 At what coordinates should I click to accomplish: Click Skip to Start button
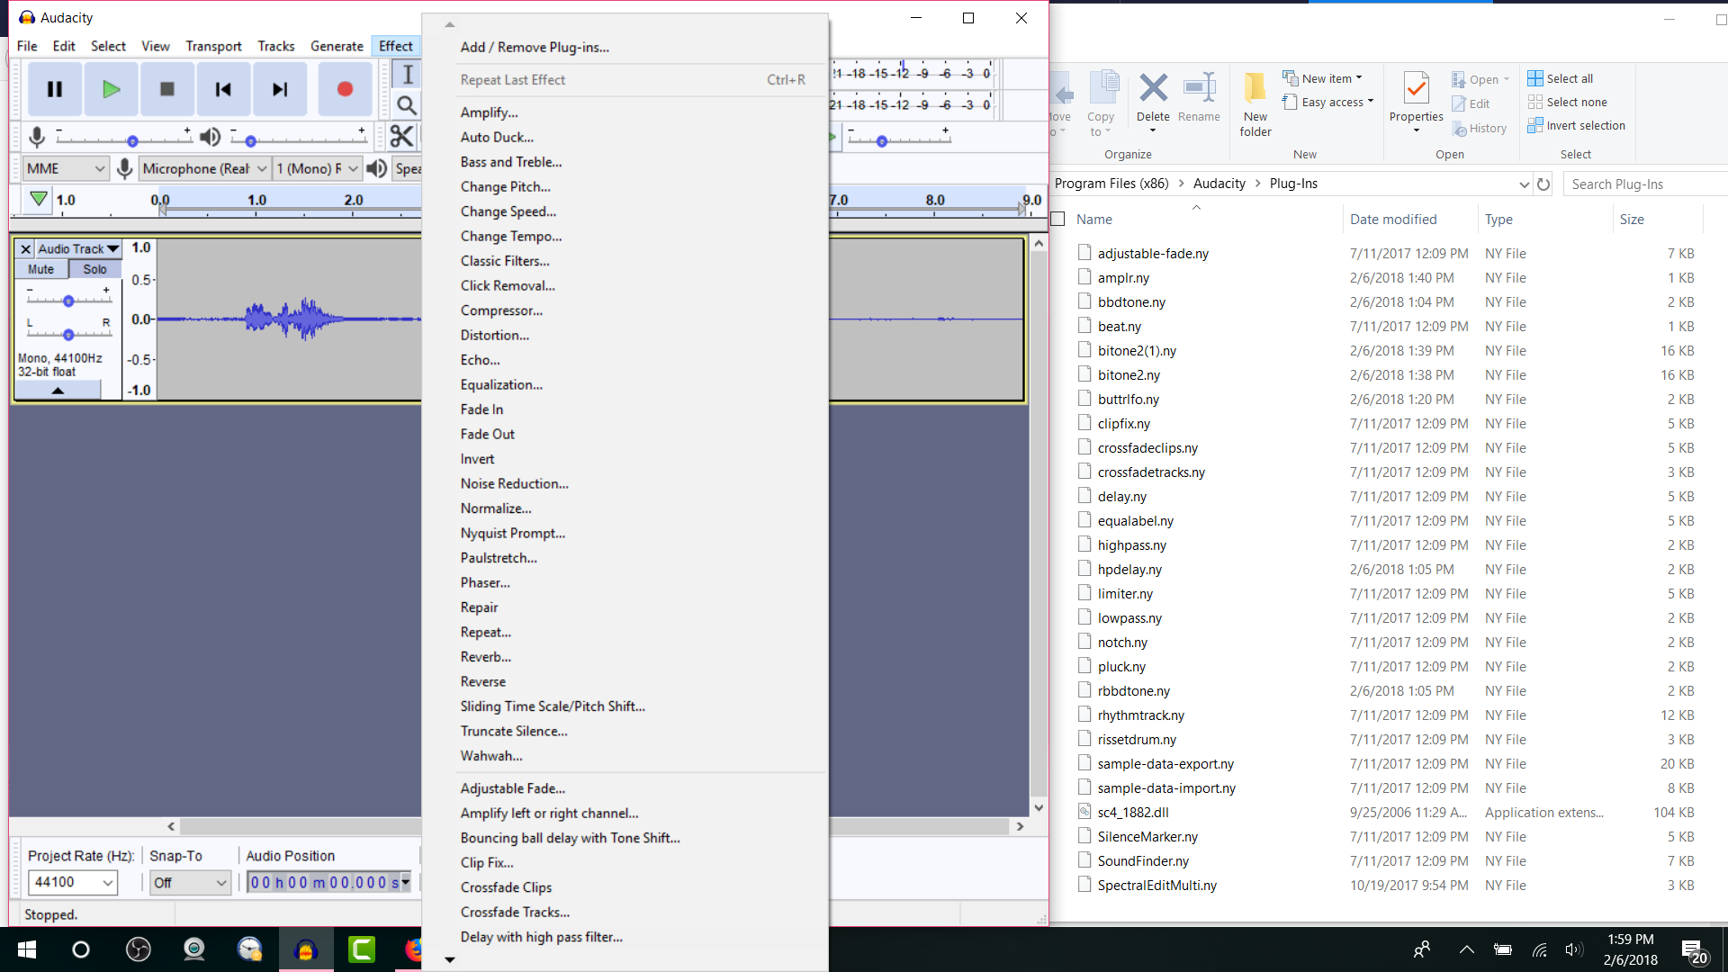point(223,89)
